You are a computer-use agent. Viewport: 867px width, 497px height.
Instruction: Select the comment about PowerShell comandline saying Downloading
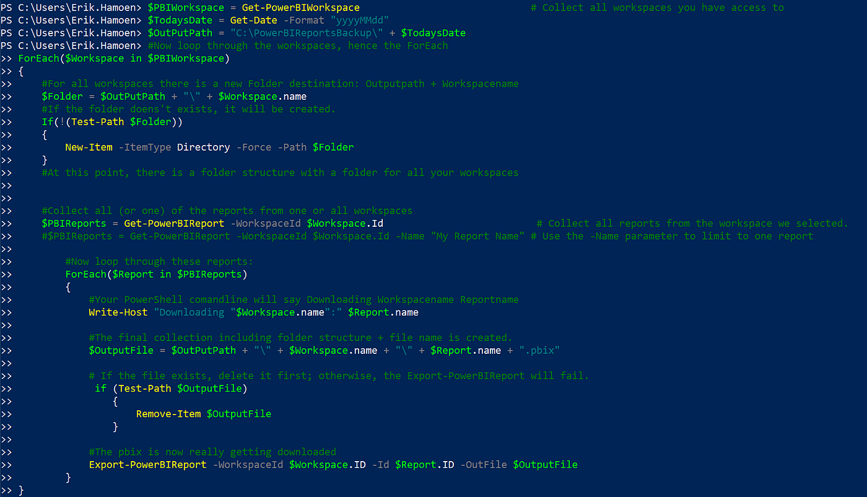tap(303, 299)
